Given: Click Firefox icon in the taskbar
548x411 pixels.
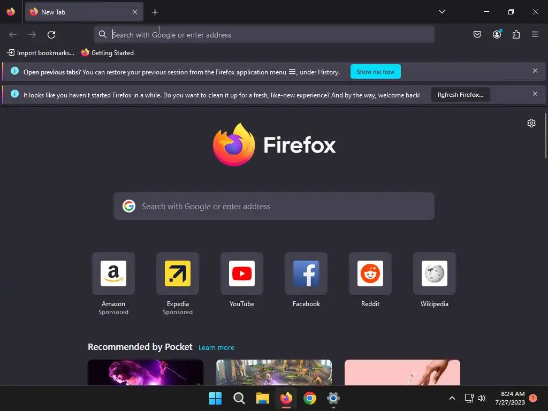Looking at the screenshot, I should click(x=286, y=398).
